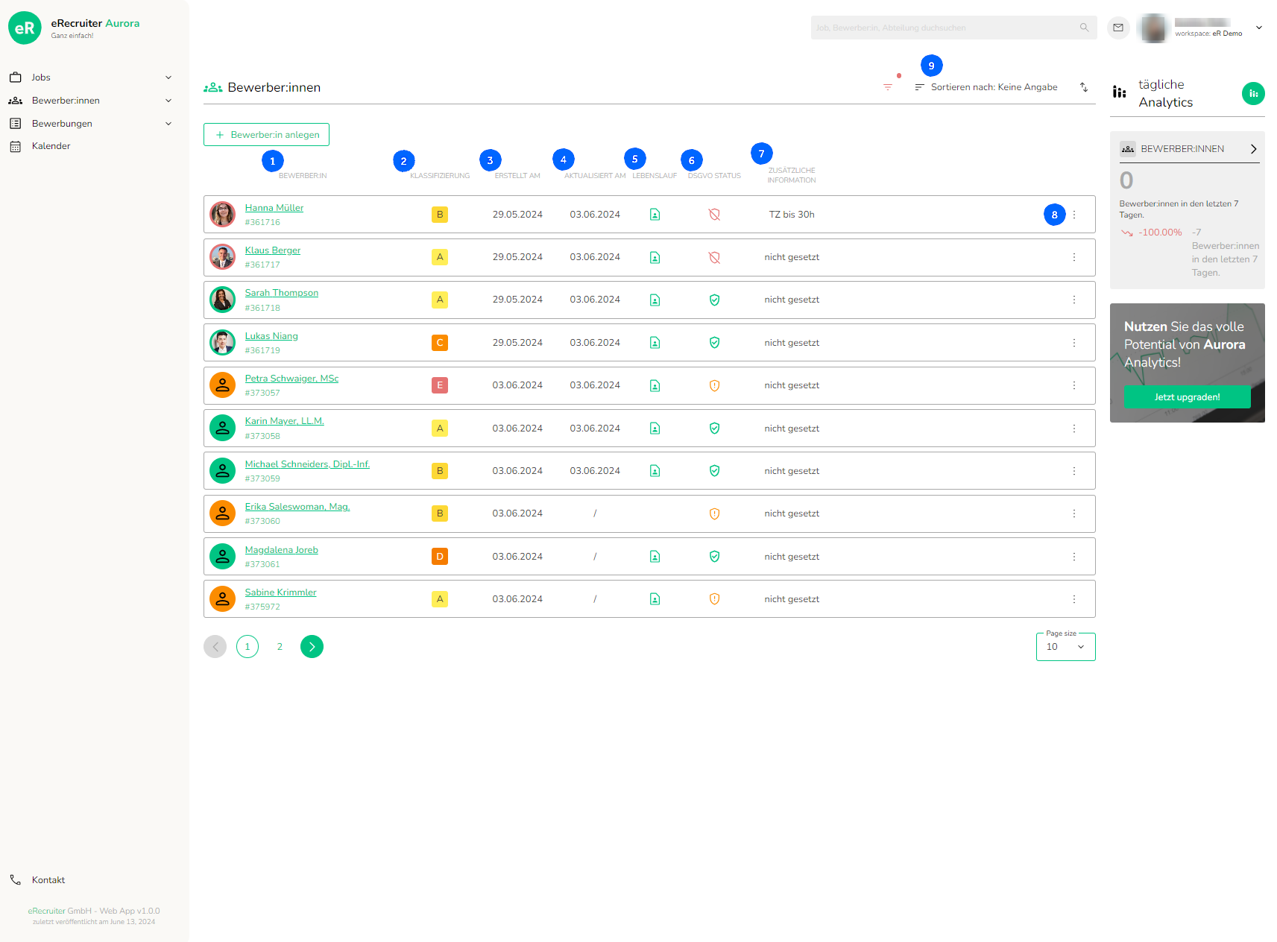Click Erika Saleswoman's orange DSGVO shield
This screenshot has width=1277, height=942.
(714, 513)
